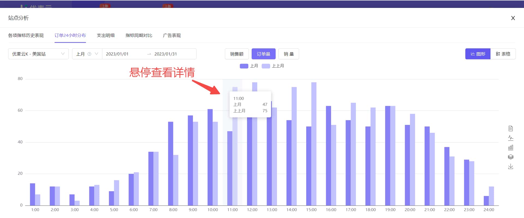
Task: Click the 上上月 bar at 24:00
Action: [x=491, y=196]
